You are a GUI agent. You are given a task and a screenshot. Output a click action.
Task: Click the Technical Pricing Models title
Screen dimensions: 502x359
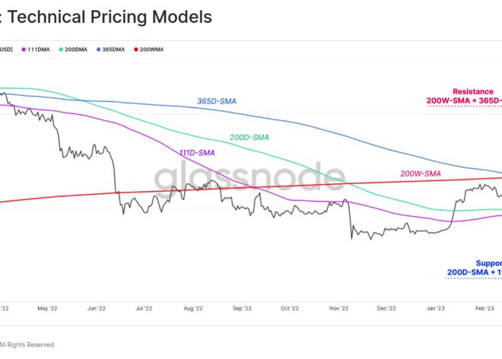click(110, 16)
